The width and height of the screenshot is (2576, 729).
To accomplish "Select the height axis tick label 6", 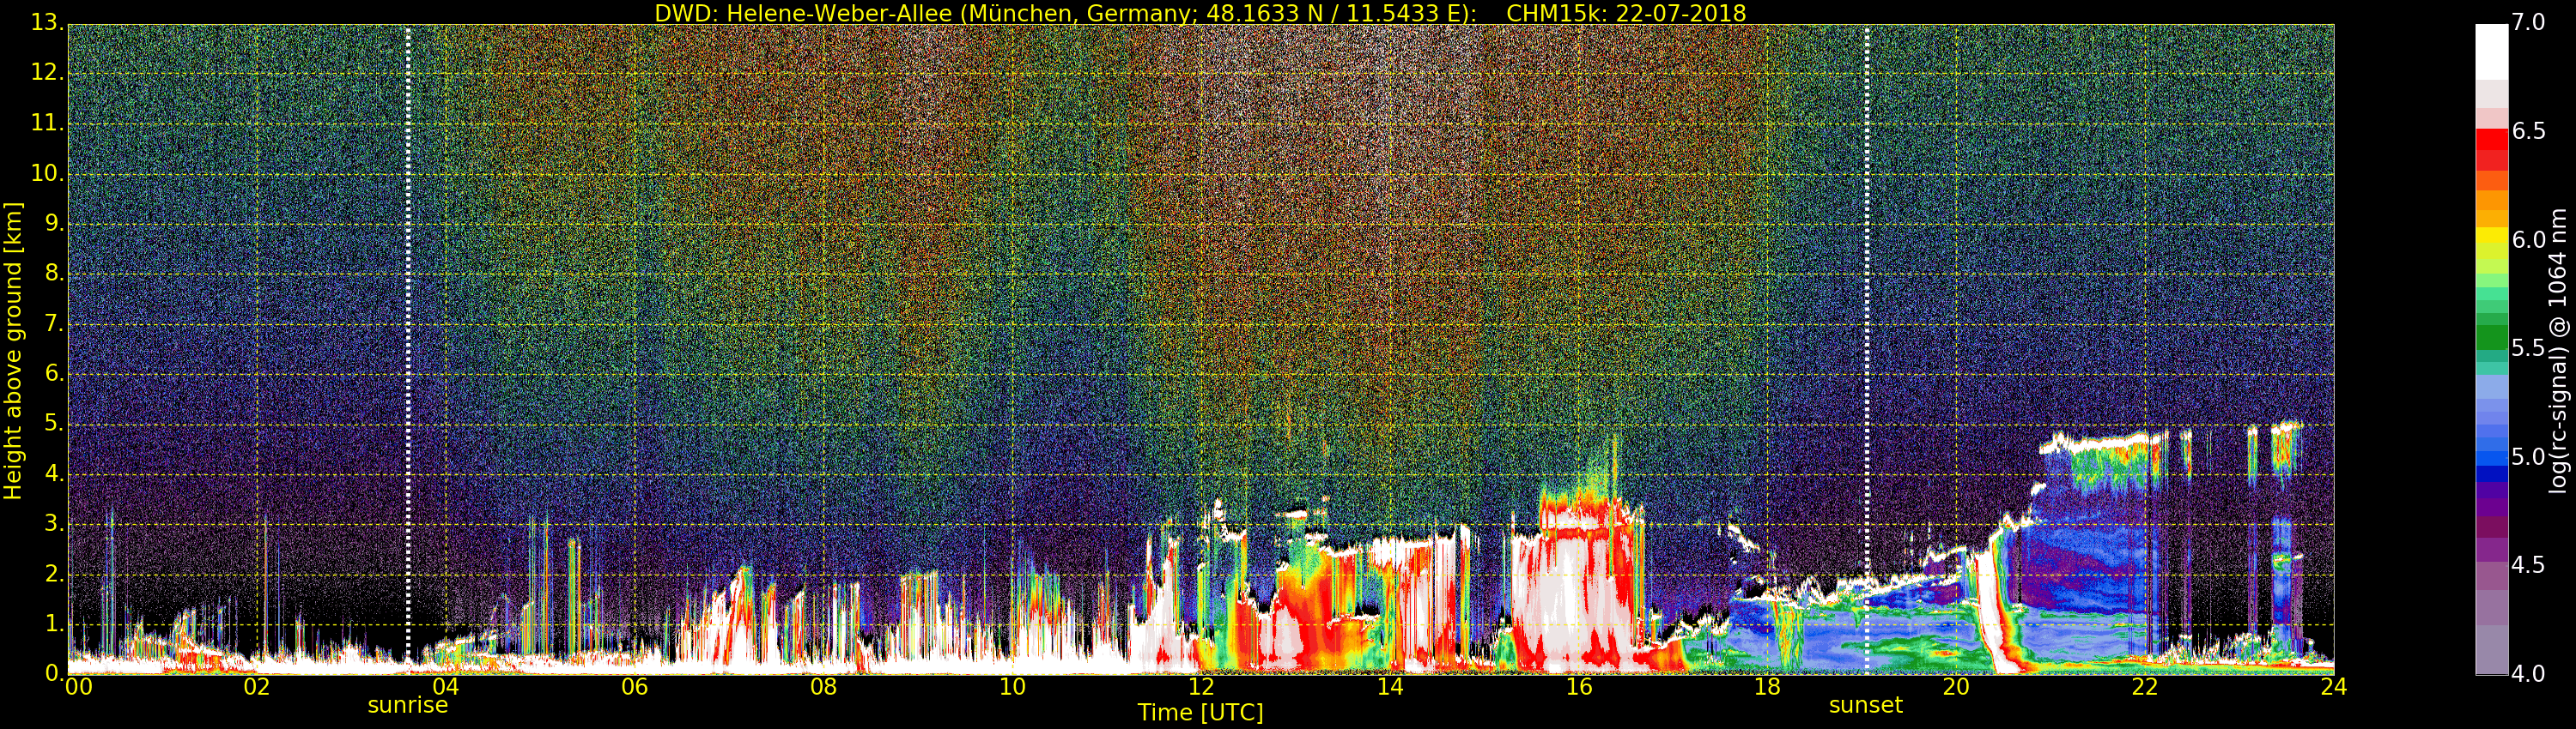I will click(x=53, y=373).
